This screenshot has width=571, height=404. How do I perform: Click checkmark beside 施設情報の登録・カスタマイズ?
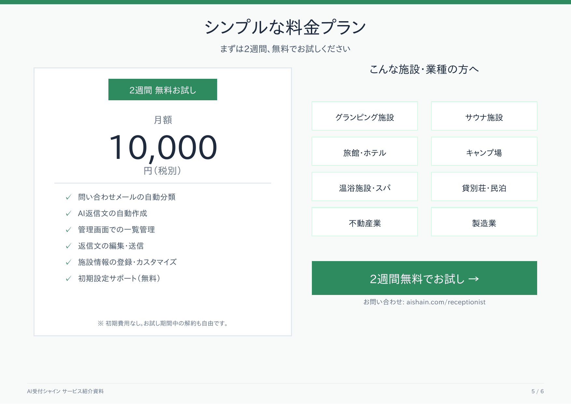click(x=68, y=262)
